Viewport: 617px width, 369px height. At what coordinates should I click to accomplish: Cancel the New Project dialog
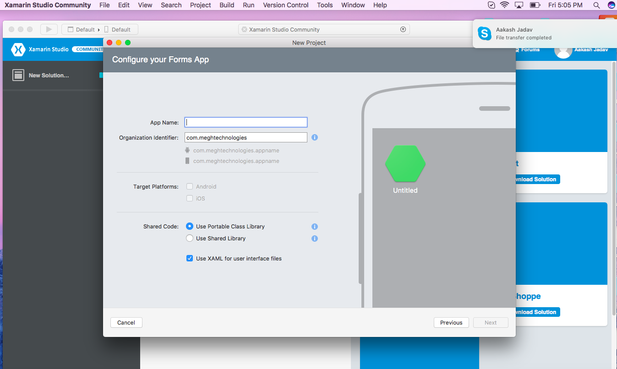pyautogui.click(x=126, y=322)
